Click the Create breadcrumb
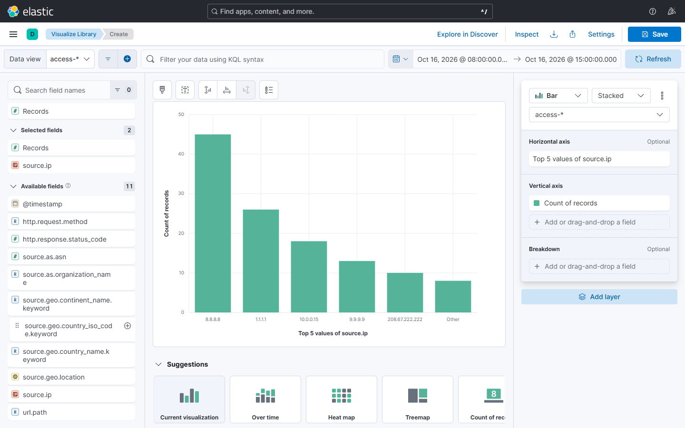Screen dimensions: 685x428 [x=119, y=34]
